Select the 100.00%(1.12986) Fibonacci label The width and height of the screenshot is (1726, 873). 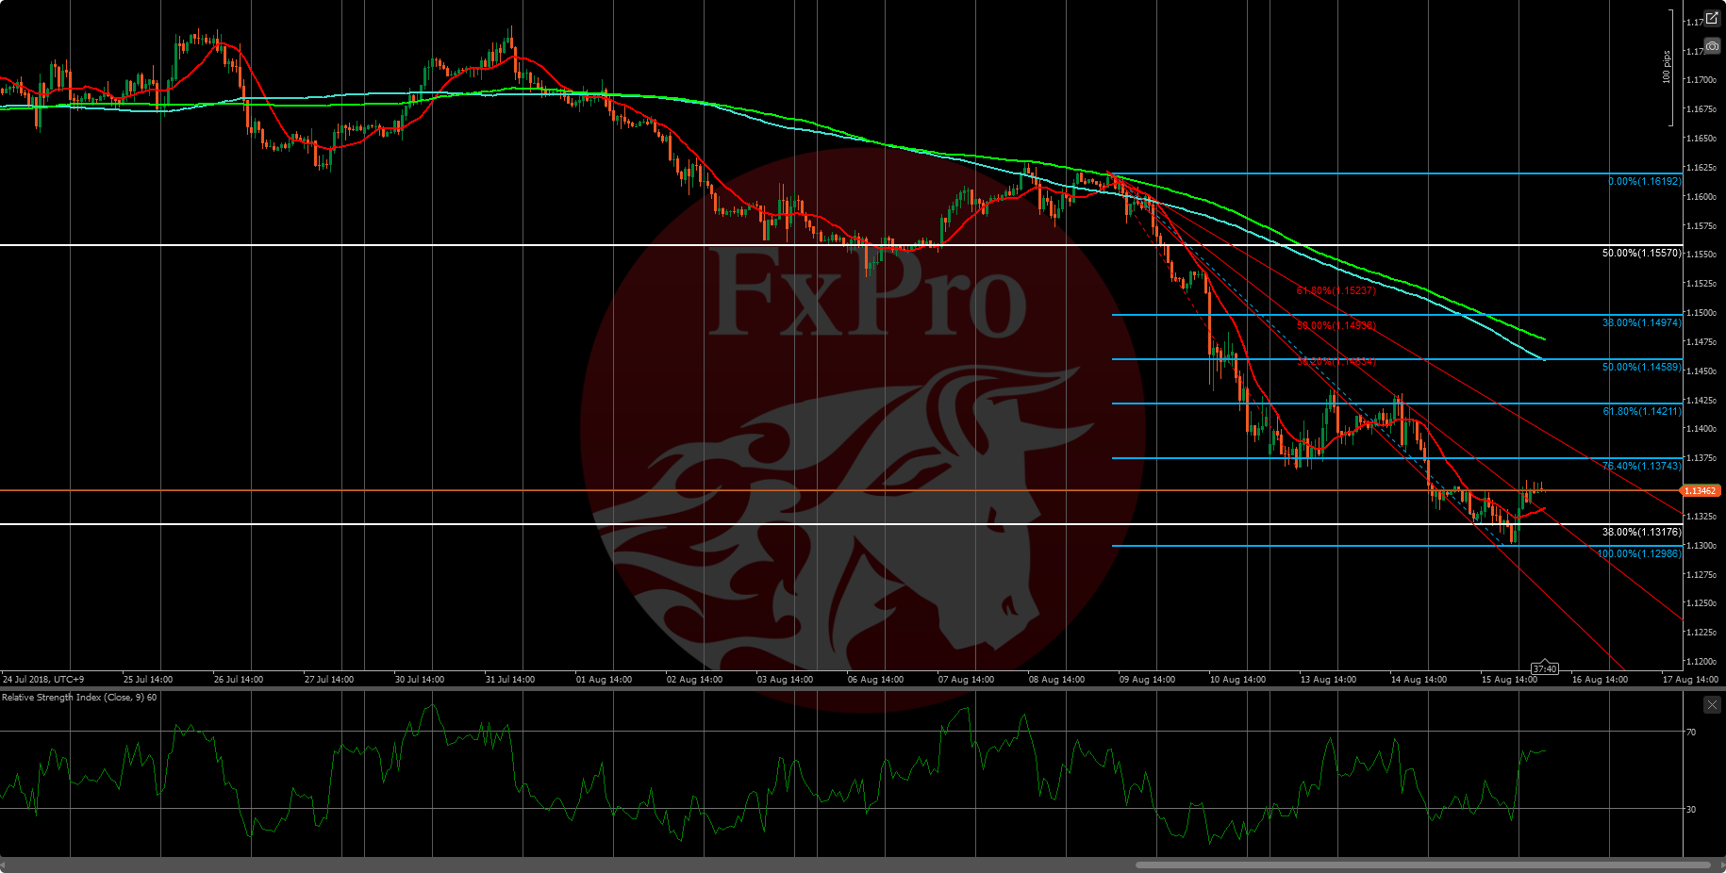1639,553
